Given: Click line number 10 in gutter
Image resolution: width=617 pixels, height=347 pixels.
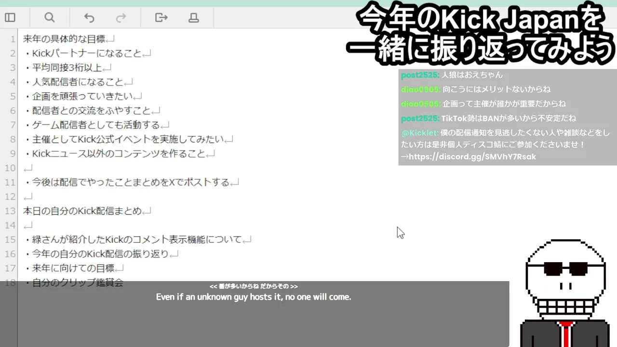Looking at the screenshot, I should coord(10,168).
